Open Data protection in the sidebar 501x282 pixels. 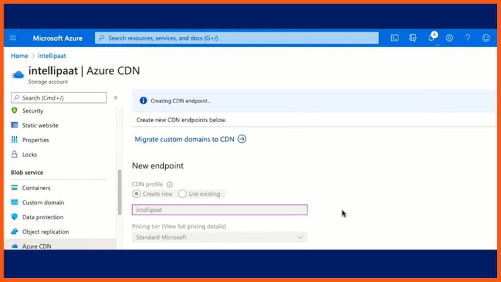43,217
